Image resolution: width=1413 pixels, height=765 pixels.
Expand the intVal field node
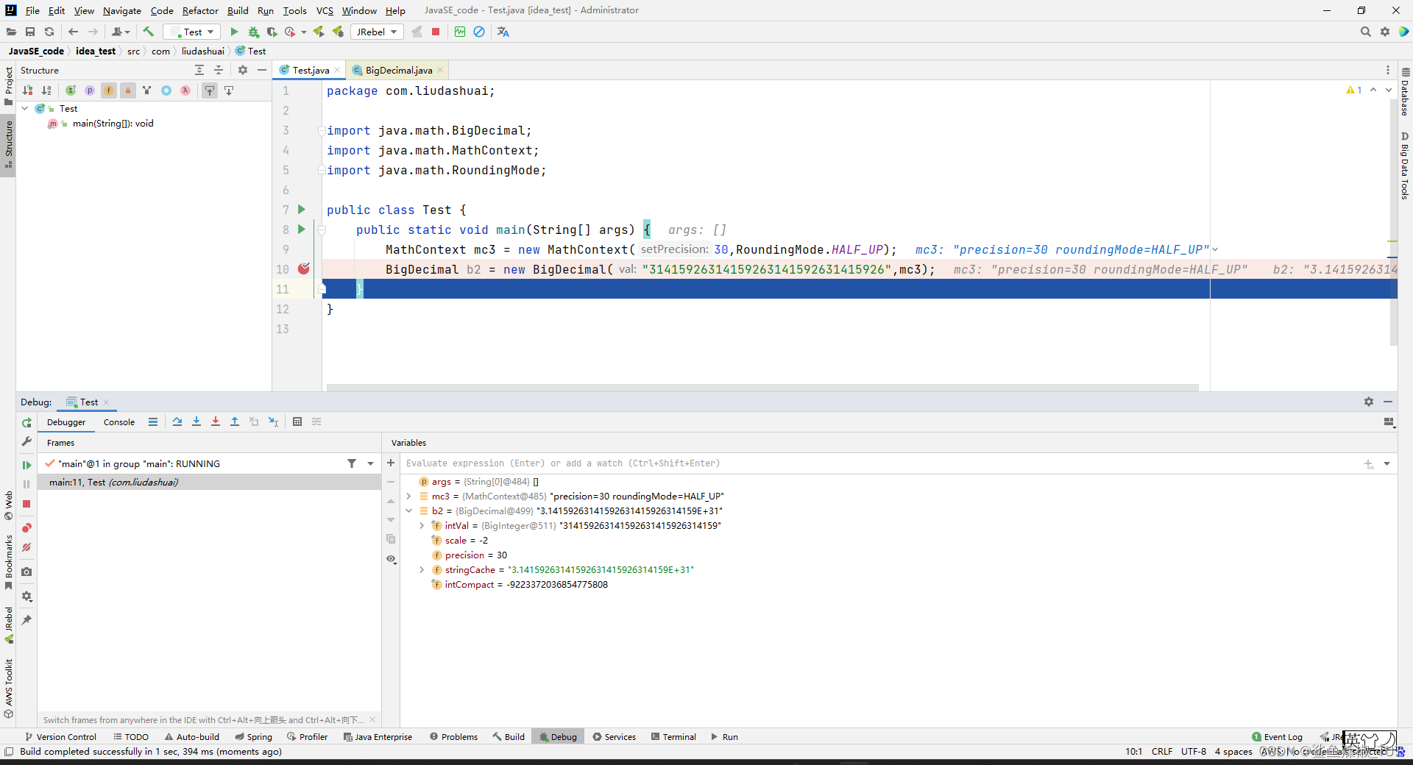click(x=422, y=526)
